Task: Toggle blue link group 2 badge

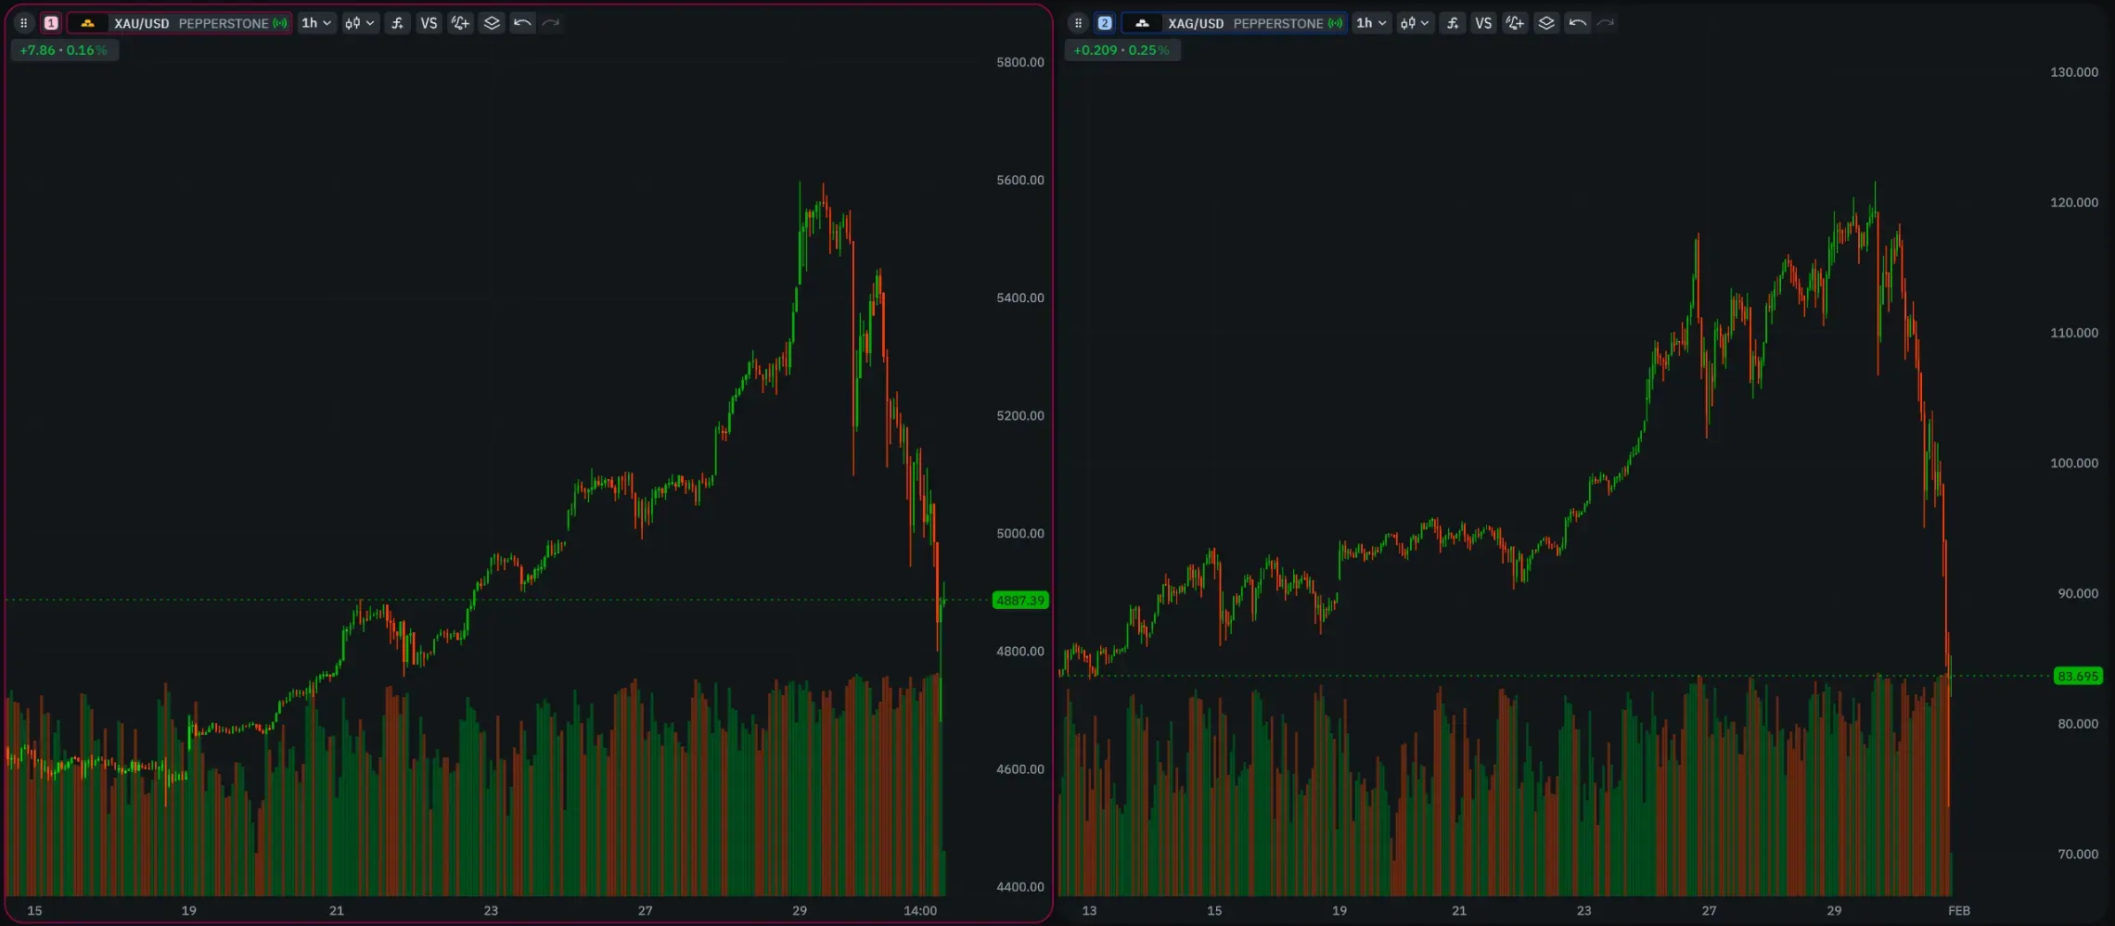Action: pyautogui.click(x=1104, y=23)
